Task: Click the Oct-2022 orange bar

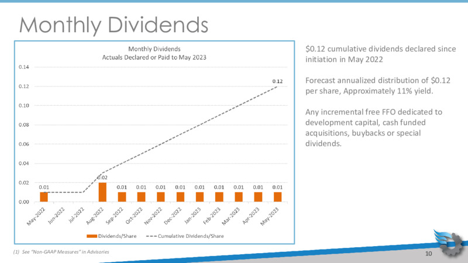Action: [x=141, y=197]
